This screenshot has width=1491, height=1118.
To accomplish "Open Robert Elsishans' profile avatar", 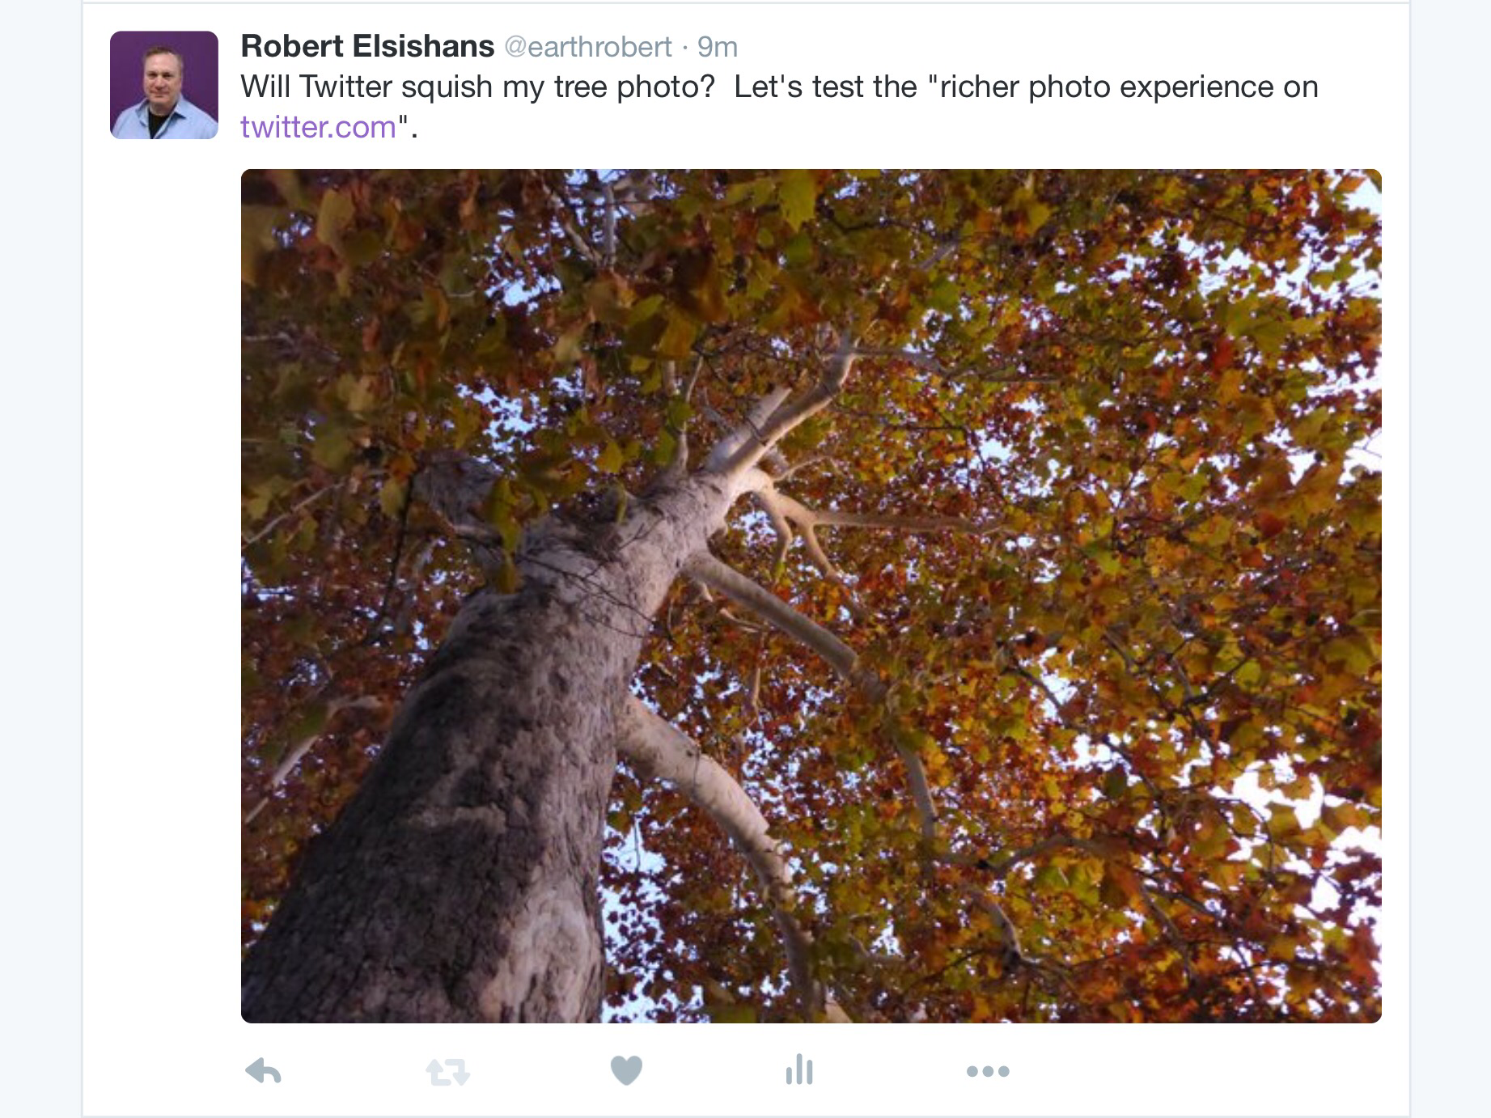I will coord(164,85).
